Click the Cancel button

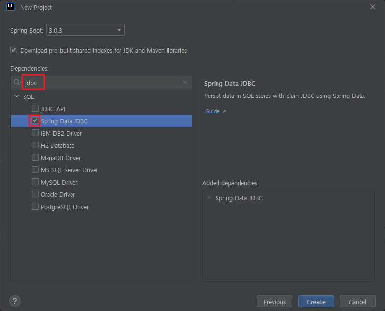358,301
